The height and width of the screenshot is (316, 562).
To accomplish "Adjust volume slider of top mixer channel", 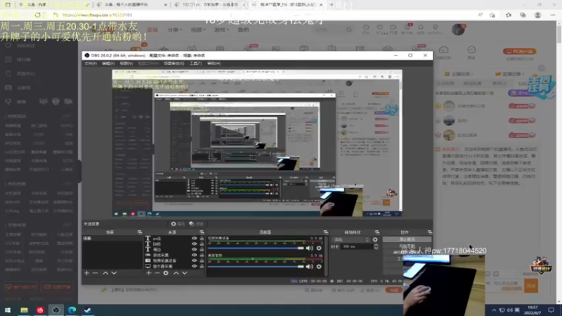I will click(256, 248).
